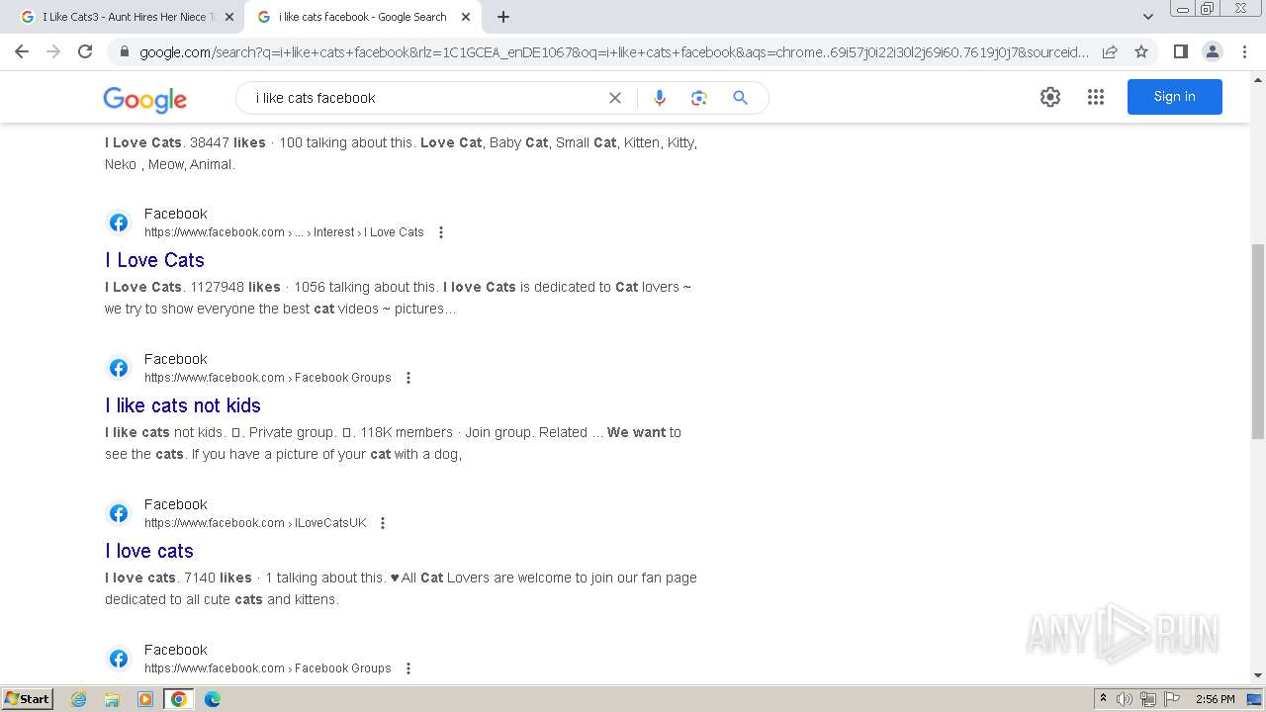Open the media player taskbar icon
Image resolution: width=1266 pixels, height=712 pixels.
click(145, 699)
